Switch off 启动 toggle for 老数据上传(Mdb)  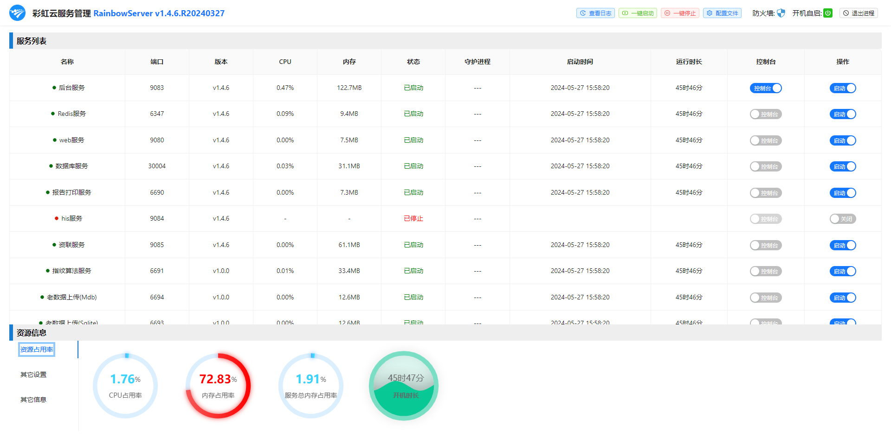coord(843,298)
